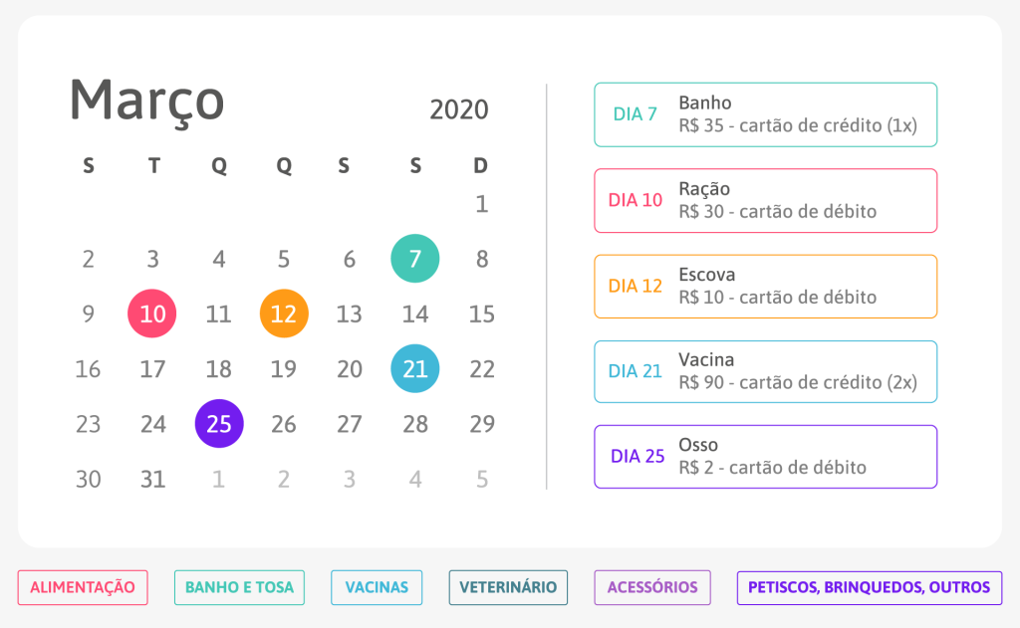Click the blue highlighted day 21

coord(414,369)
